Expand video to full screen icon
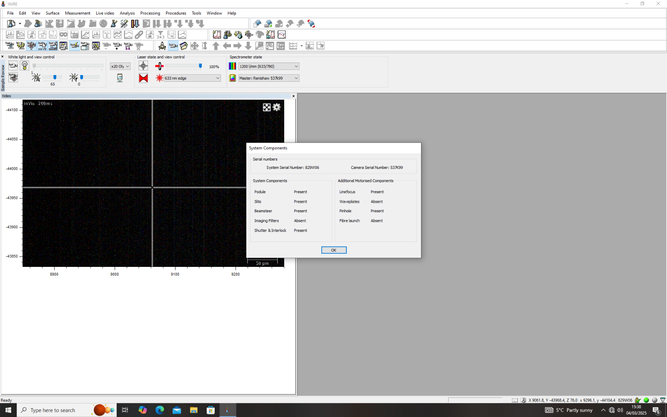The width and height of the screenshot is (667, 417). point(267,107)
